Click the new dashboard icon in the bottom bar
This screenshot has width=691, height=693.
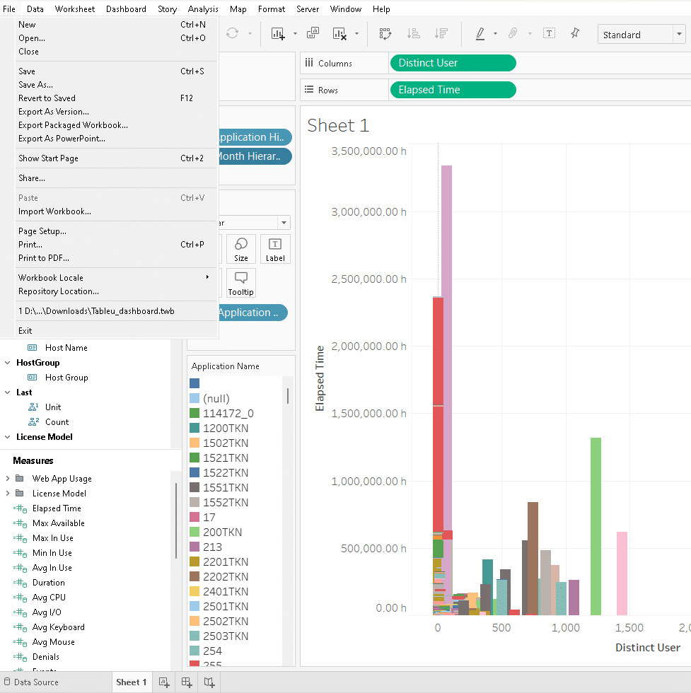(x=187, y=682)
